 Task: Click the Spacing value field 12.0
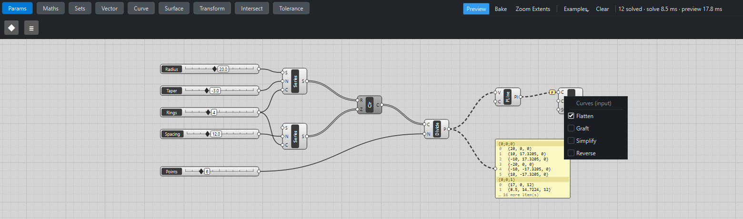[216, 134]
